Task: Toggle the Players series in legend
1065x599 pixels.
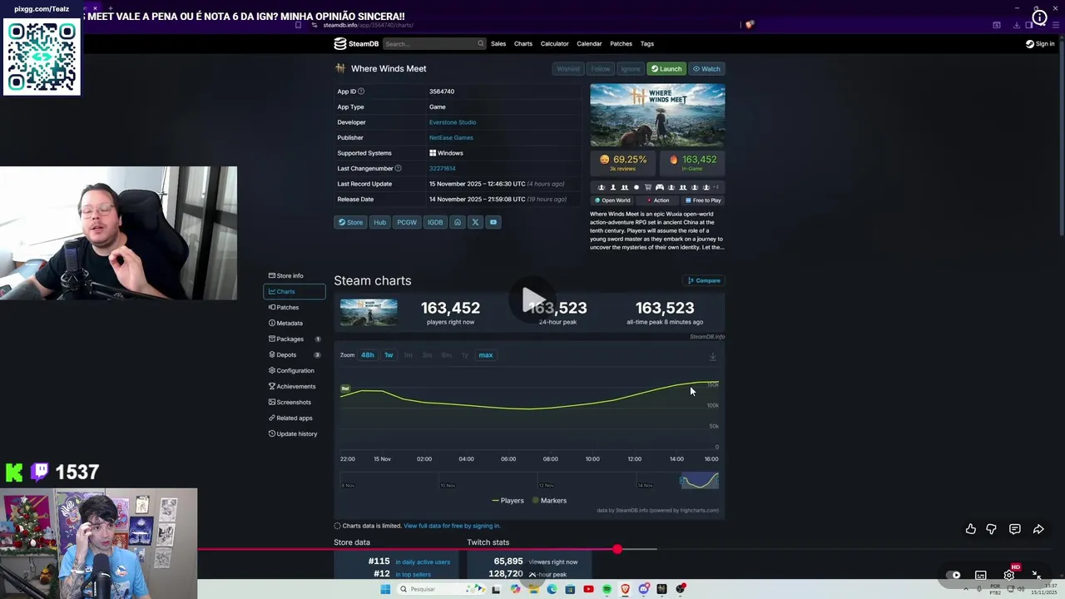Action: [x=508, y=501]
